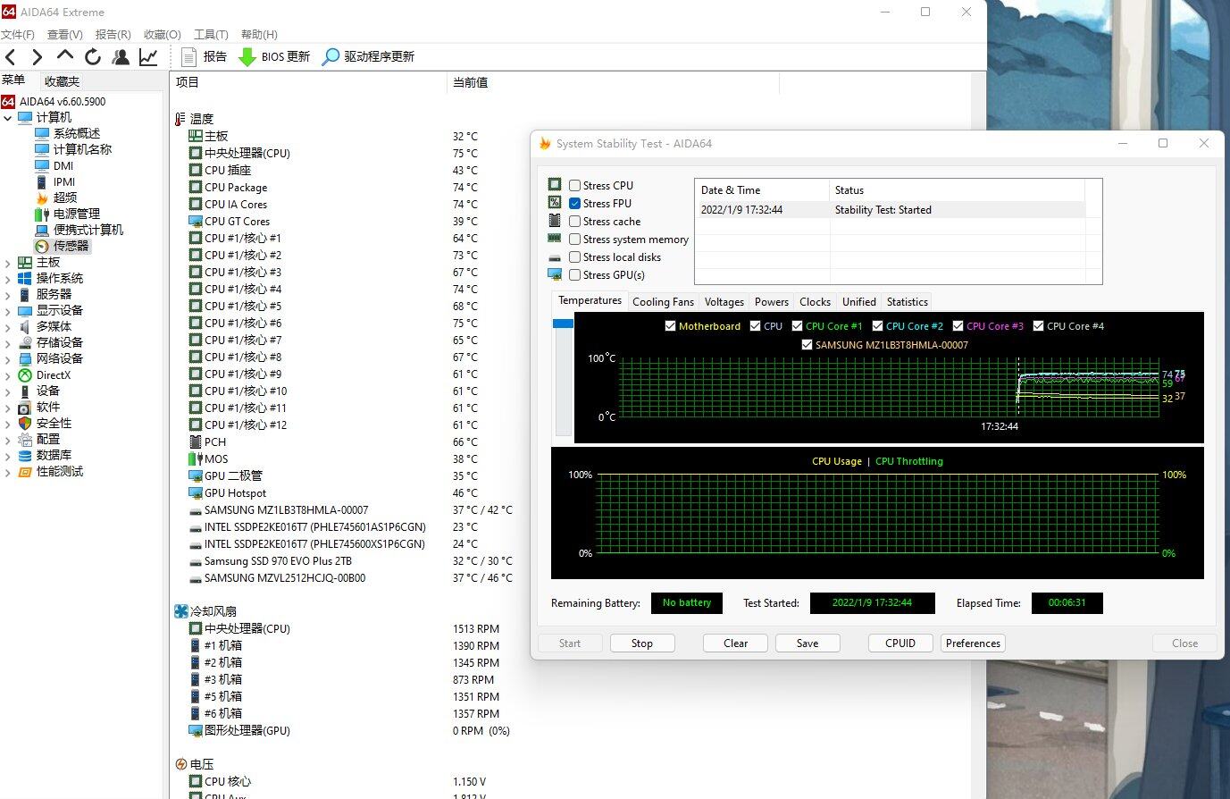The width and height of the screenshot is (1230, 799).
Task: Click the 网络设备 network icon in tree
Action: (x=25, y=358)
